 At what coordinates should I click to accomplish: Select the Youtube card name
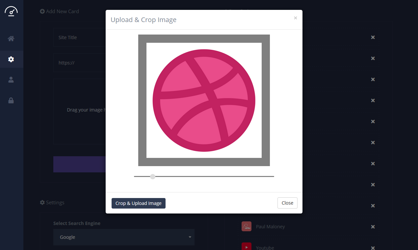[265, 248]
